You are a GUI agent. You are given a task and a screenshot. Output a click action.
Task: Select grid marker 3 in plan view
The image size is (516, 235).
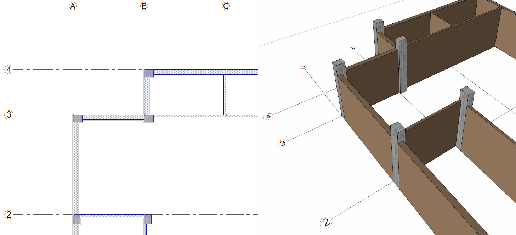[9, 115]
